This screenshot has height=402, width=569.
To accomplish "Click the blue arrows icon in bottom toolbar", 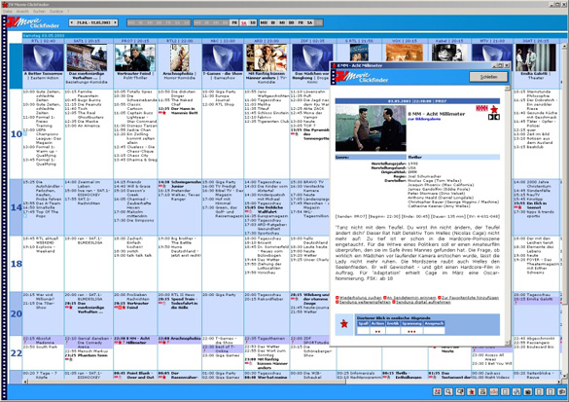I will 516,391.
